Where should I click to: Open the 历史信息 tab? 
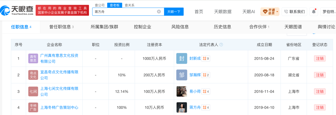(222, 27)
